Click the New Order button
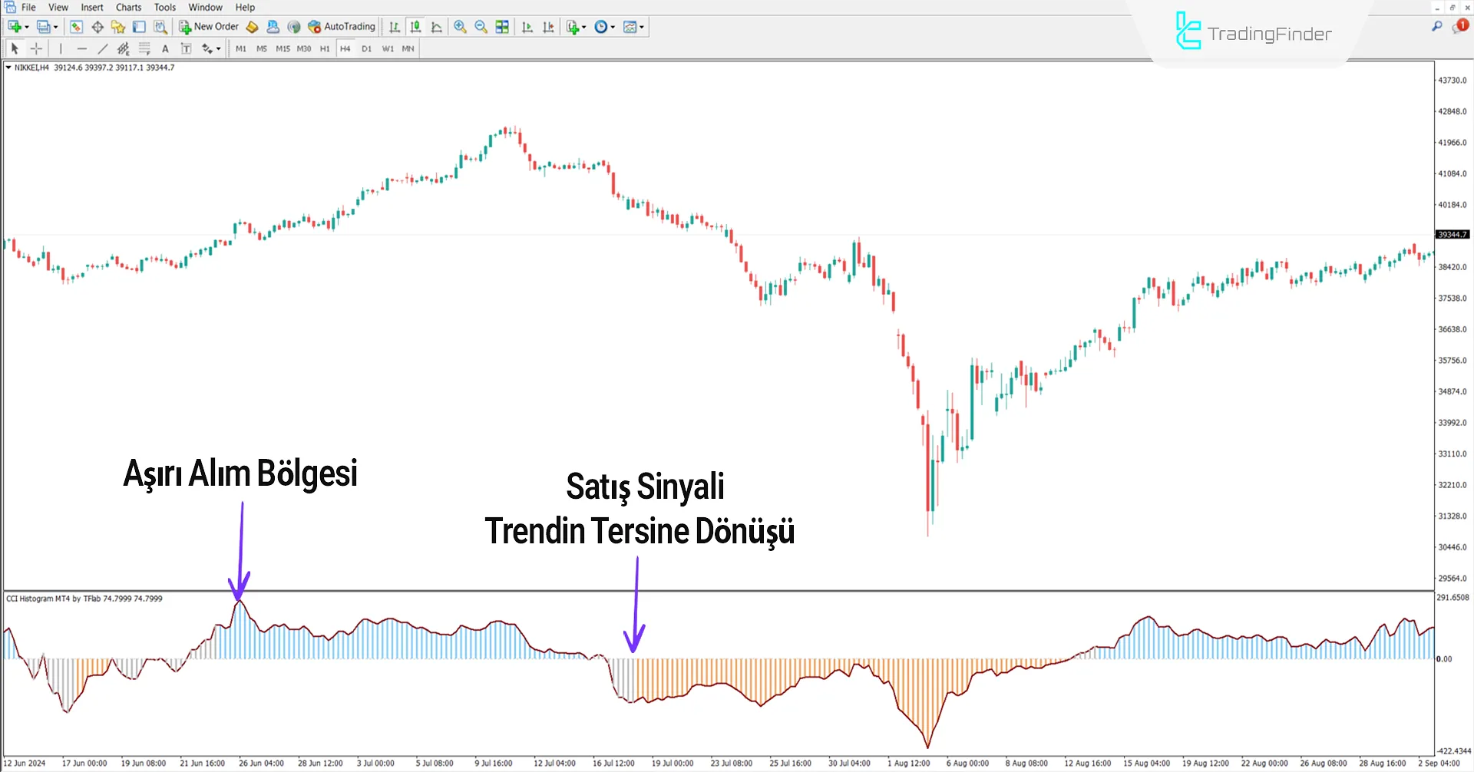The height and width of the screenshot is (772, 1474). coord(209,27)
